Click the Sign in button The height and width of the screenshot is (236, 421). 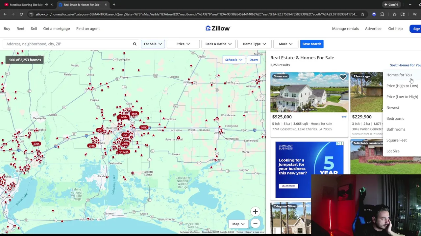[415, 29]
